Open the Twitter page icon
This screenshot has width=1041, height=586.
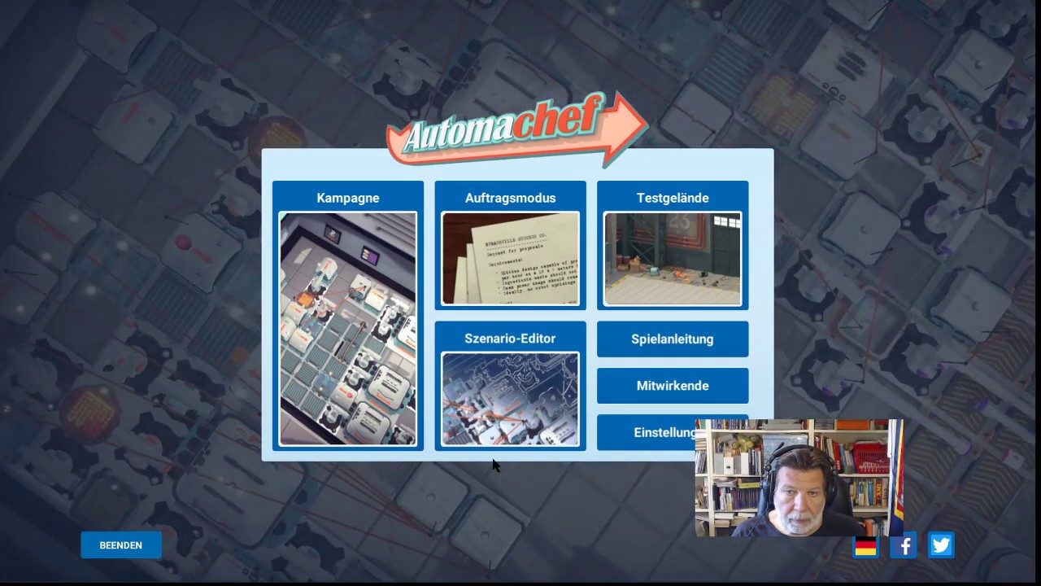941,545
